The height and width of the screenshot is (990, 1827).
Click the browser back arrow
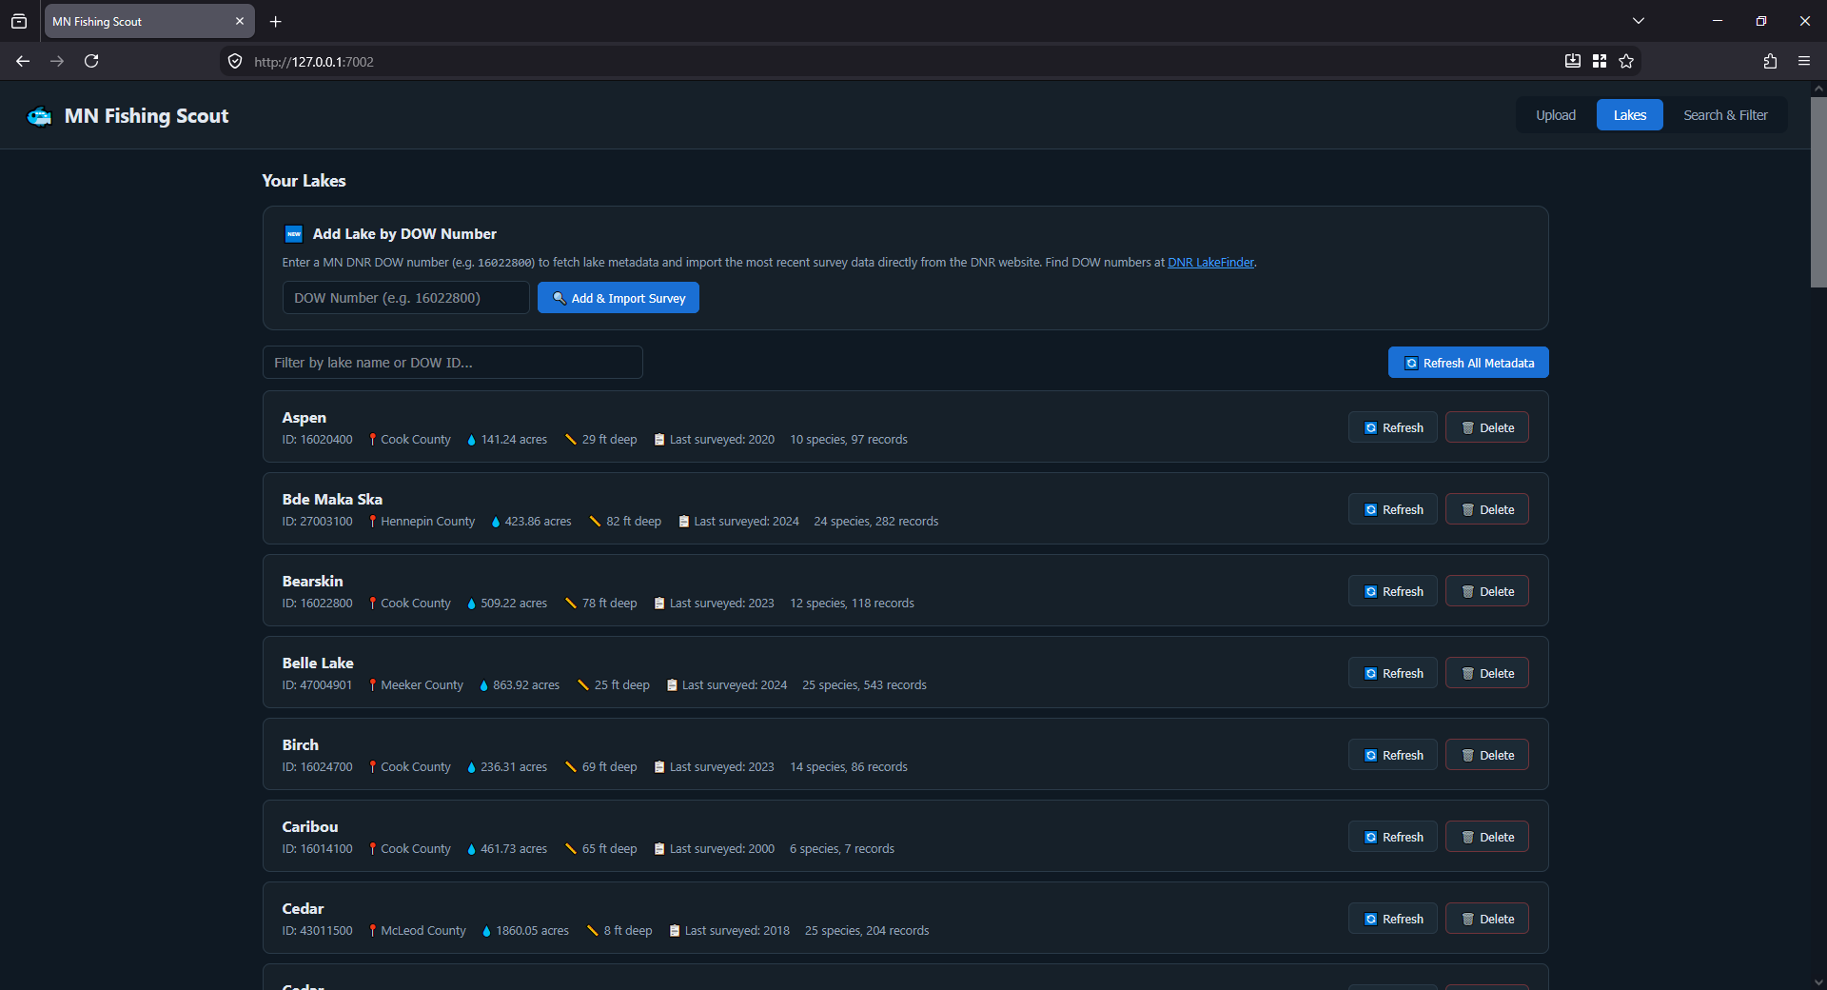coord(23,61)
